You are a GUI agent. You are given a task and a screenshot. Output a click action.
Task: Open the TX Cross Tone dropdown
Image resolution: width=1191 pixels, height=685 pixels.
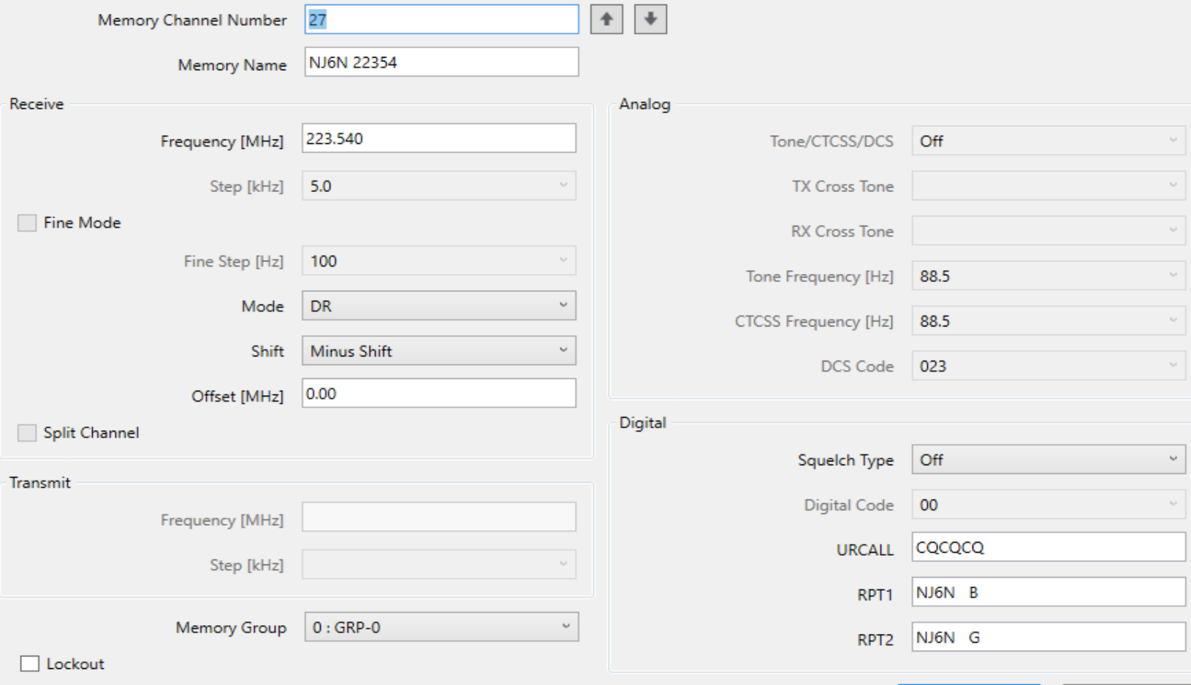point(1049,186)
